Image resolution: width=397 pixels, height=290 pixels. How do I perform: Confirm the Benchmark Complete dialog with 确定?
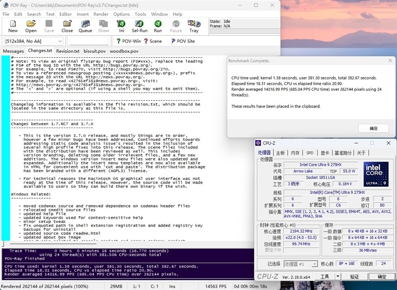pos(374,129)
